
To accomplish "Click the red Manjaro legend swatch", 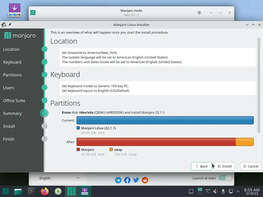I will (x=78, y=150).
